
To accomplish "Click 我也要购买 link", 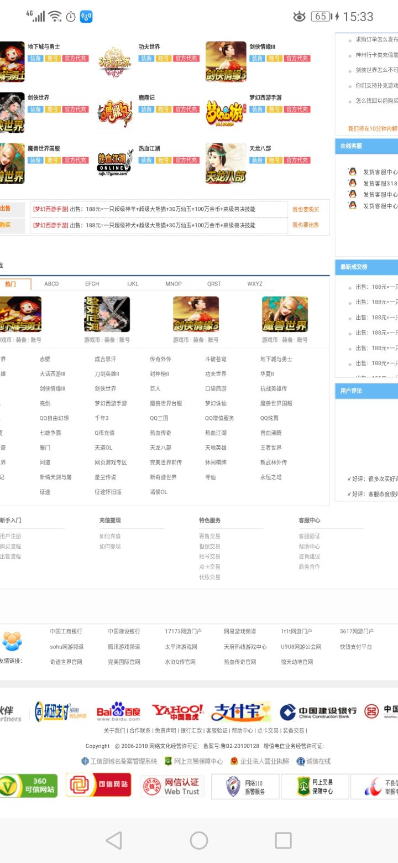I will (x=306, y=210).
